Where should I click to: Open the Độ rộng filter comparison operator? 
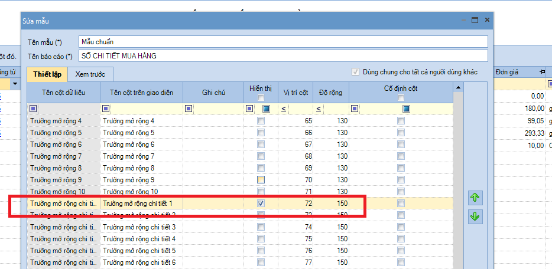click(x=319, y=109)
